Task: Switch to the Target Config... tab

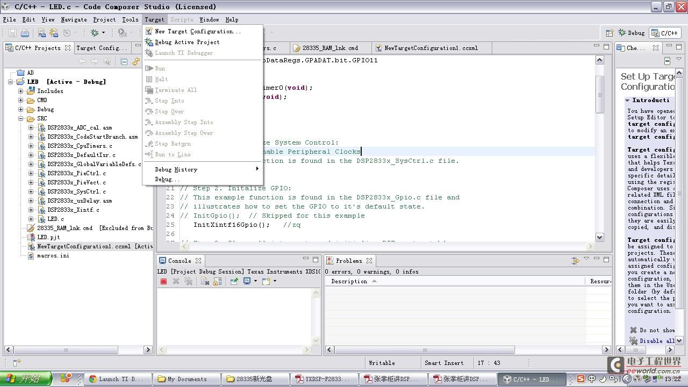Action: 101,48
